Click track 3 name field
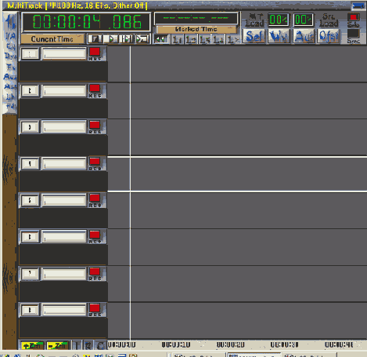Image resolution: width=367 pixels, height=357 pixels. tap(64, 127)
